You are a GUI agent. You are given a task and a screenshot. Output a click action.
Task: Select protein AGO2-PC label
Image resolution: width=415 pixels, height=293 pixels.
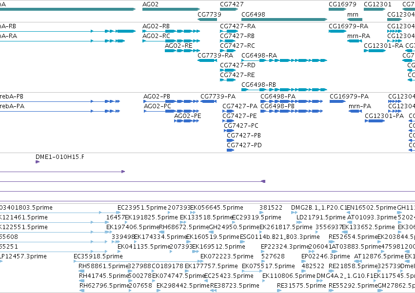[158, 106]
